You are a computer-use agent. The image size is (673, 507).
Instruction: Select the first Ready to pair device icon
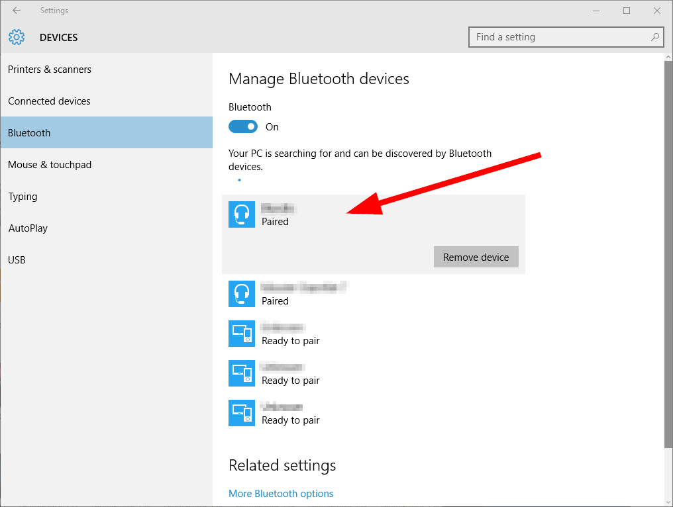(x=242, y=334)
